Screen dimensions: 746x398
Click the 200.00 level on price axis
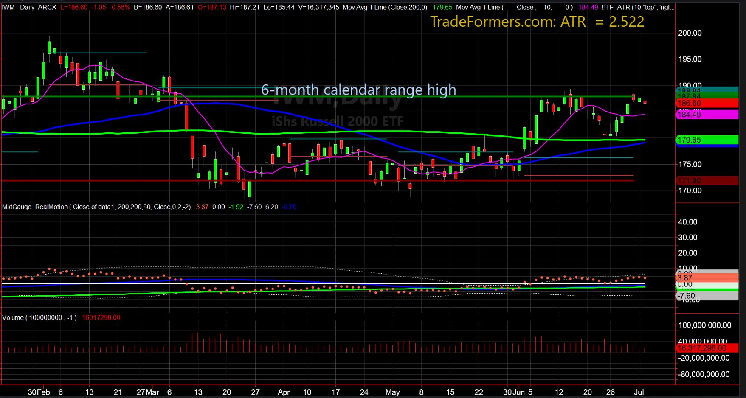(x=690, y=33)
